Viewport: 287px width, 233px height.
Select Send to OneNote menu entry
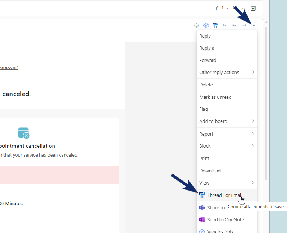pyautogui.click(x=227, y=220)
